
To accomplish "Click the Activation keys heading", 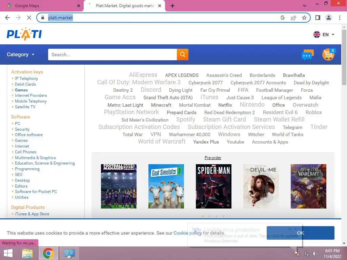I will [x=27, y=72].
